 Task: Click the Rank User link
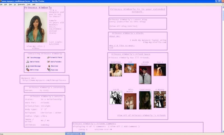tap(54, 70)
